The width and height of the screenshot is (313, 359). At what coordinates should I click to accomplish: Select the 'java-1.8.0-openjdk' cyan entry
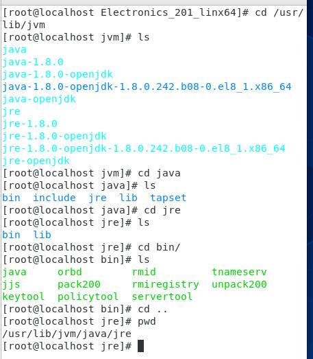pos(58,74)
